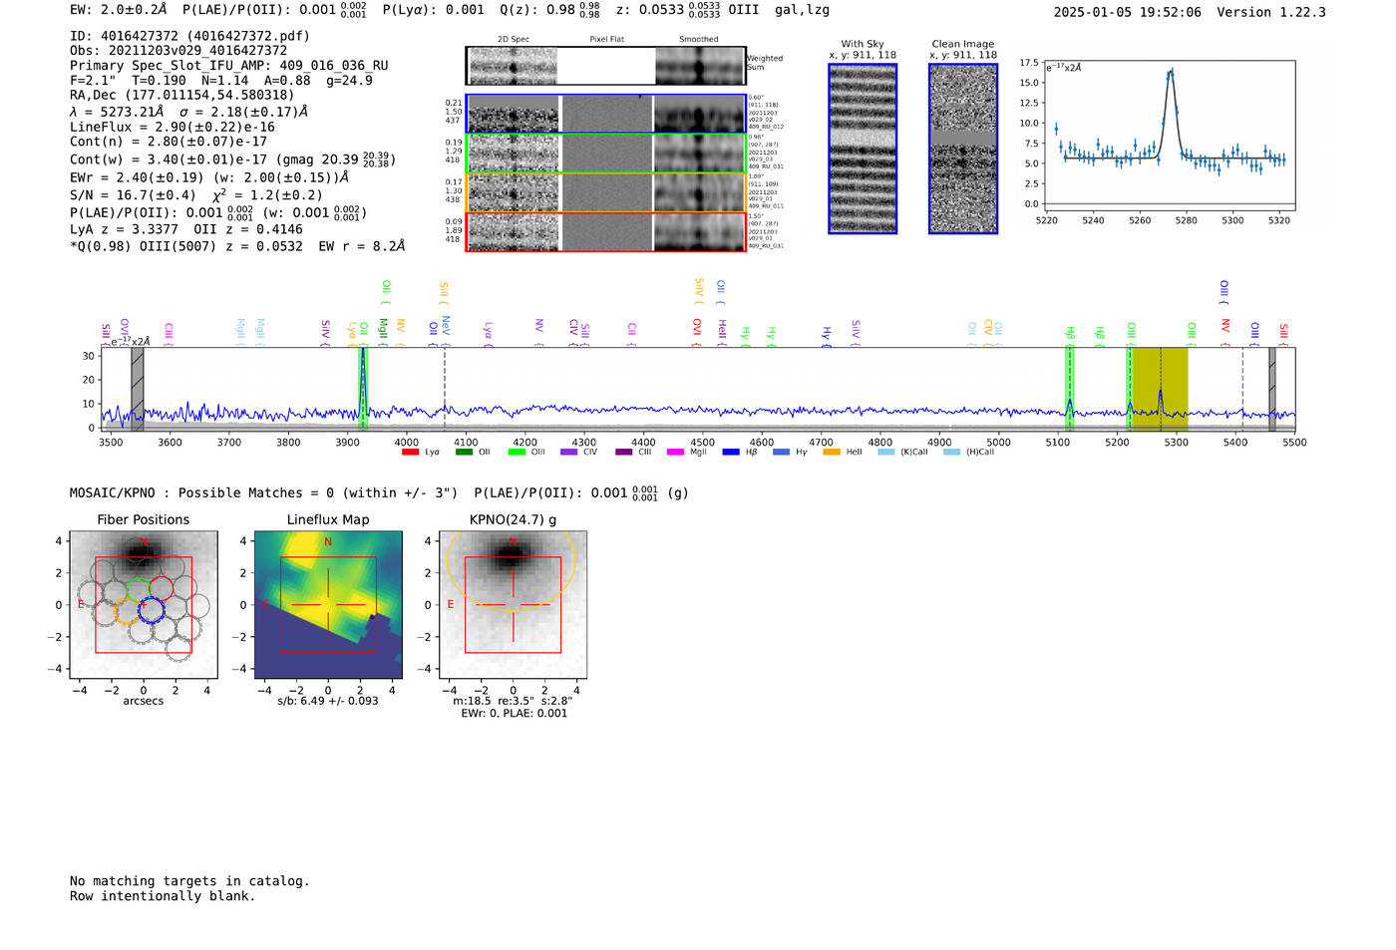Viewport: 1396px width, 950px height.
Task: Select the '*Q(0.98) OIII(5007) z = 0.0532' line
Action: [x=186, y=246]
